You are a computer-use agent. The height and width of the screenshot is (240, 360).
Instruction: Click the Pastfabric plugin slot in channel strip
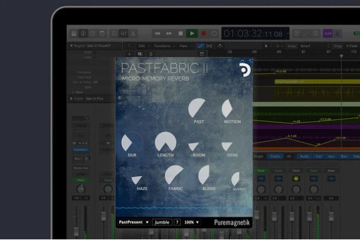point(81,150)
